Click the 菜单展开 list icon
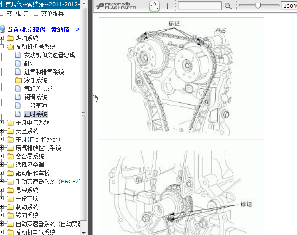Screen dimensions: 297x235 [2, 14]
